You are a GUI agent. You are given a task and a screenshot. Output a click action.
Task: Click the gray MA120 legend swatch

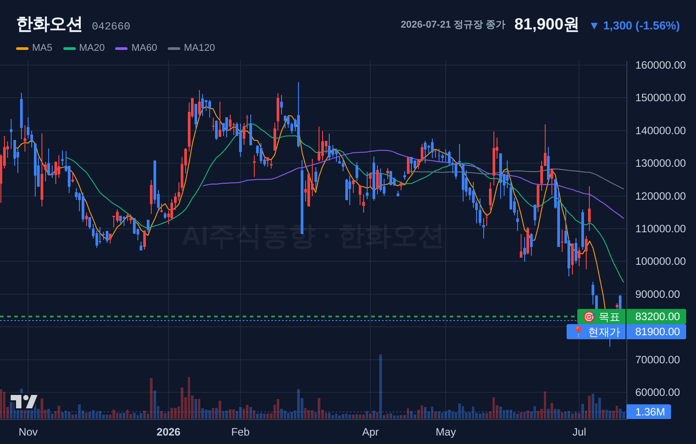[x=174, y=48]
